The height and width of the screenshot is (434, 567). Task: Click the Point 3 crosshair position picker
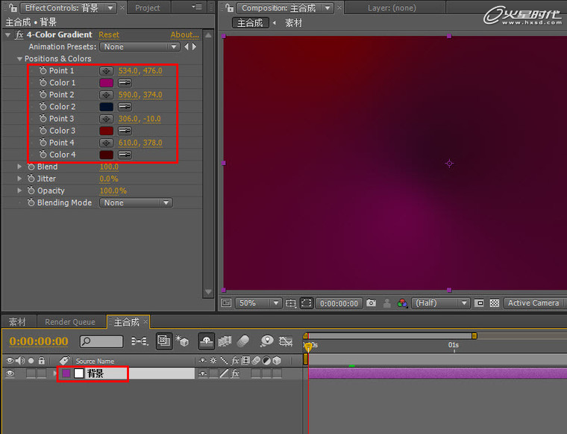106,119
